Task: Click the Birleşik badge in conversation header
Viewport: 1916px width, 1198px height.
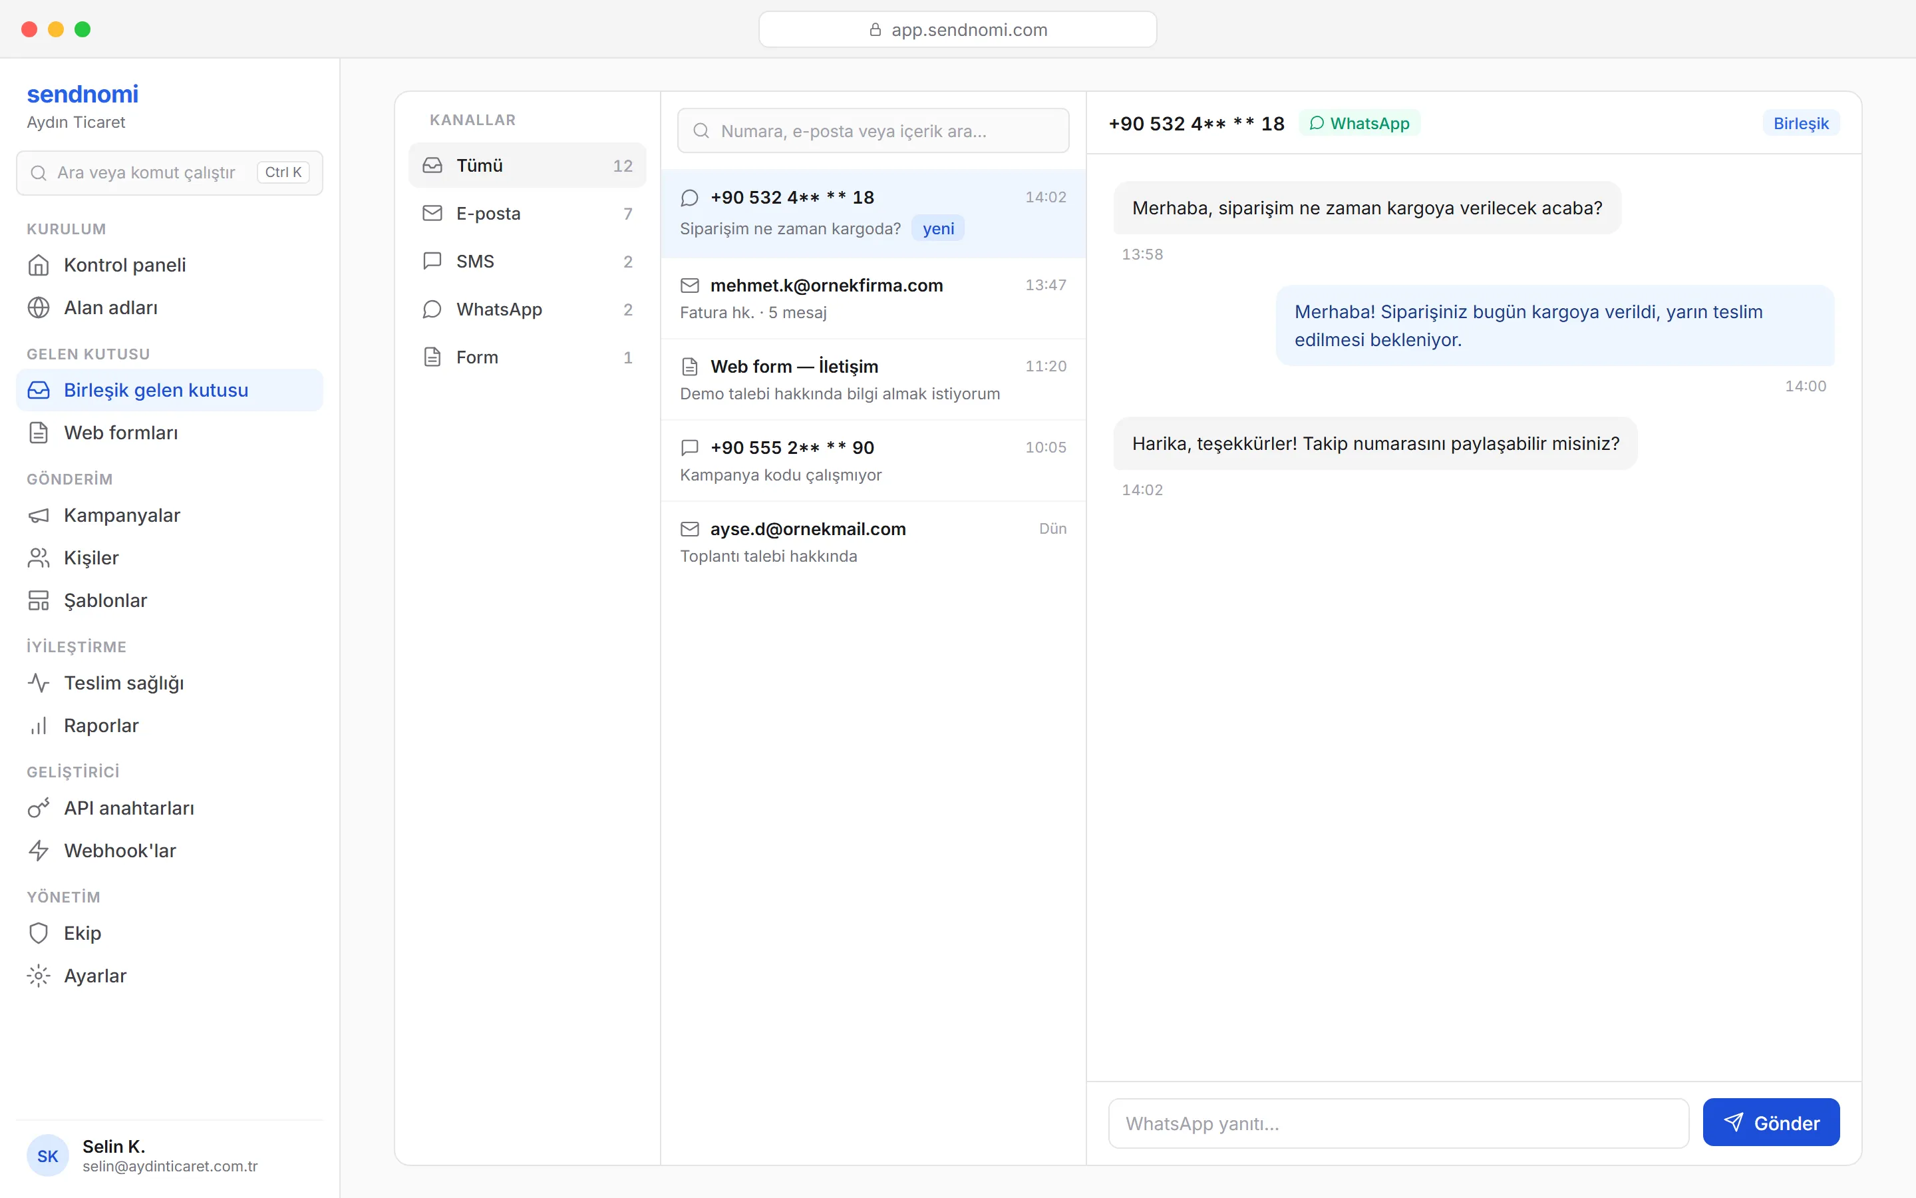Action: click(1801, 124)
